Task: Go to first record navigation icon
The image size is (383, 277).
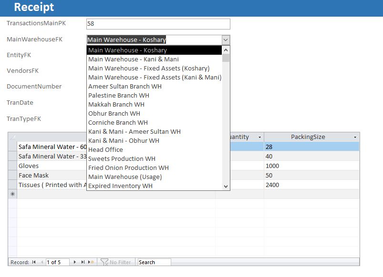Action: pos(34,262)
